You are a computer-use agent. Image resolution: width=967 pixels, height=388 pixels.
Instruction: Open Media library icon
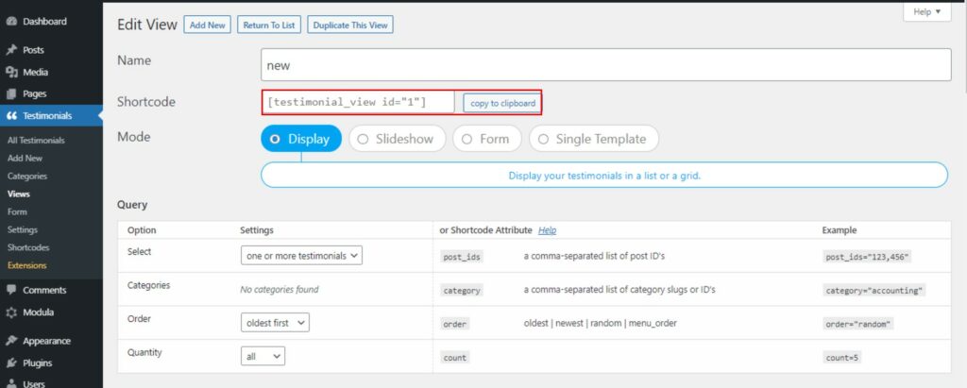point(11,72)
